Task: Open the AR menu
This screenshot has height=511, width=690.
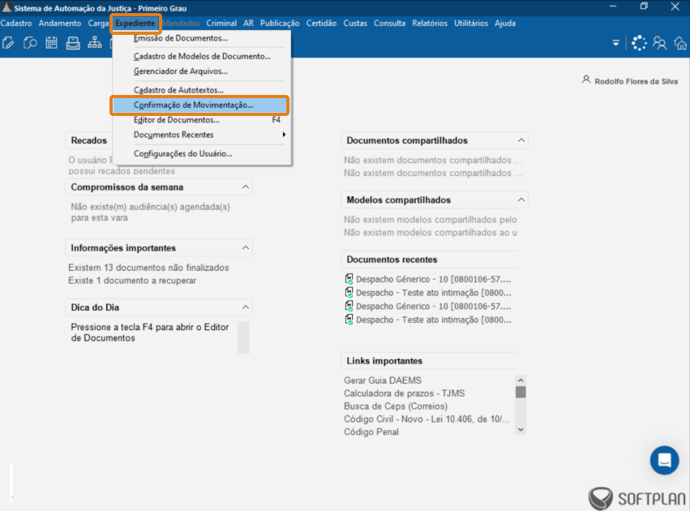Action: click(x=249, y=24)
